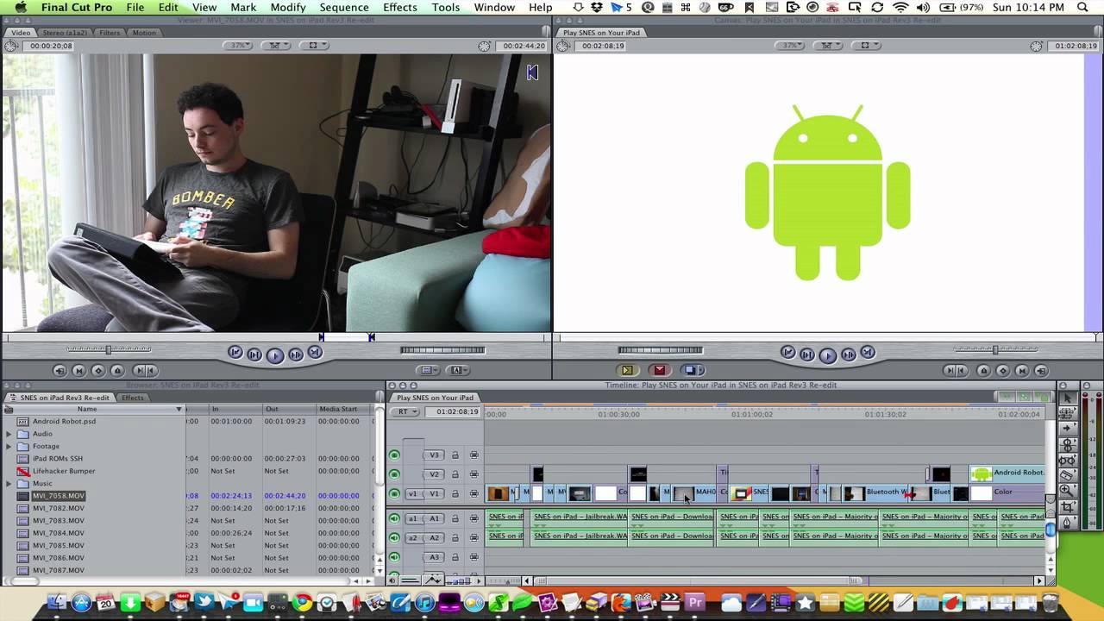The height and width of the screenshot is (621, 1104).
Task: Expand the Audio bin in Browser
Action: pos(9,434)
